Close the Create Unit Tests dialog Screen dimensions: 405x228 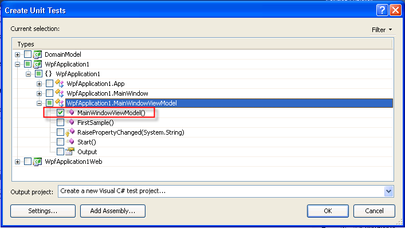click(x=395, y=10)
